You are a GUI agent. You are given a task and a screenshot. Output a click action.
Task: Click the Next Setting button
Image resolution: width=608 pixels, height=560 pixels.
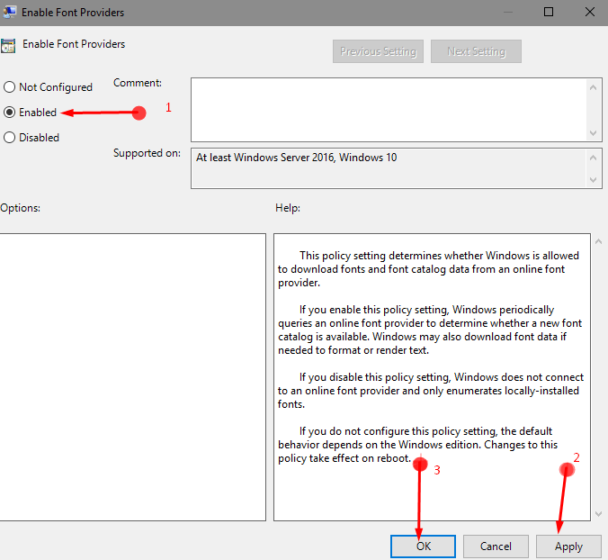coord(476,51)
